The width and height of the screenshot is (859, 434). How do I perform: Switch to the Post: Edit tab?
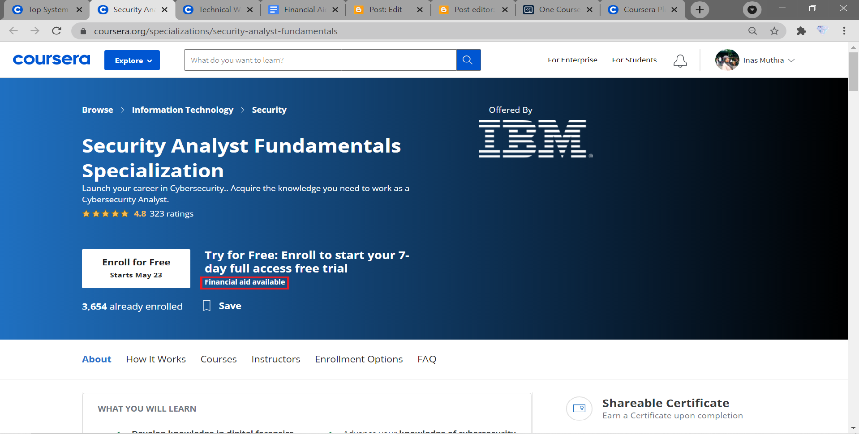point(387,9)
